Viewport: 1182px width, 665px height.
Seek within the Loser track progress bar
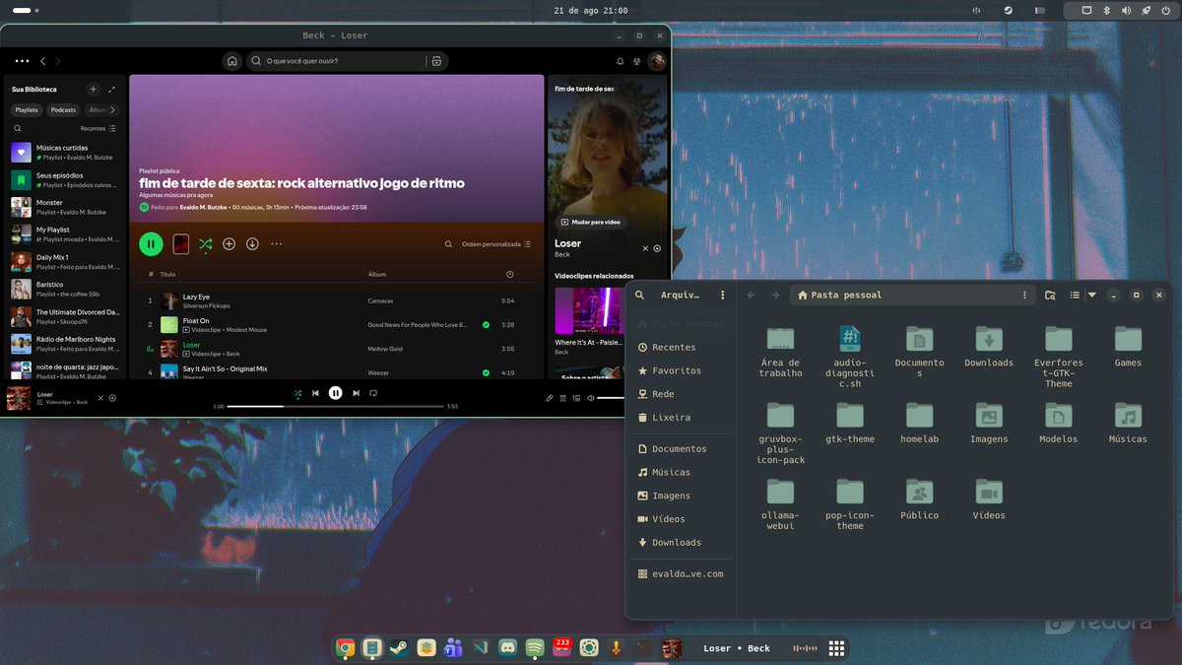click(x=335, y=406)
